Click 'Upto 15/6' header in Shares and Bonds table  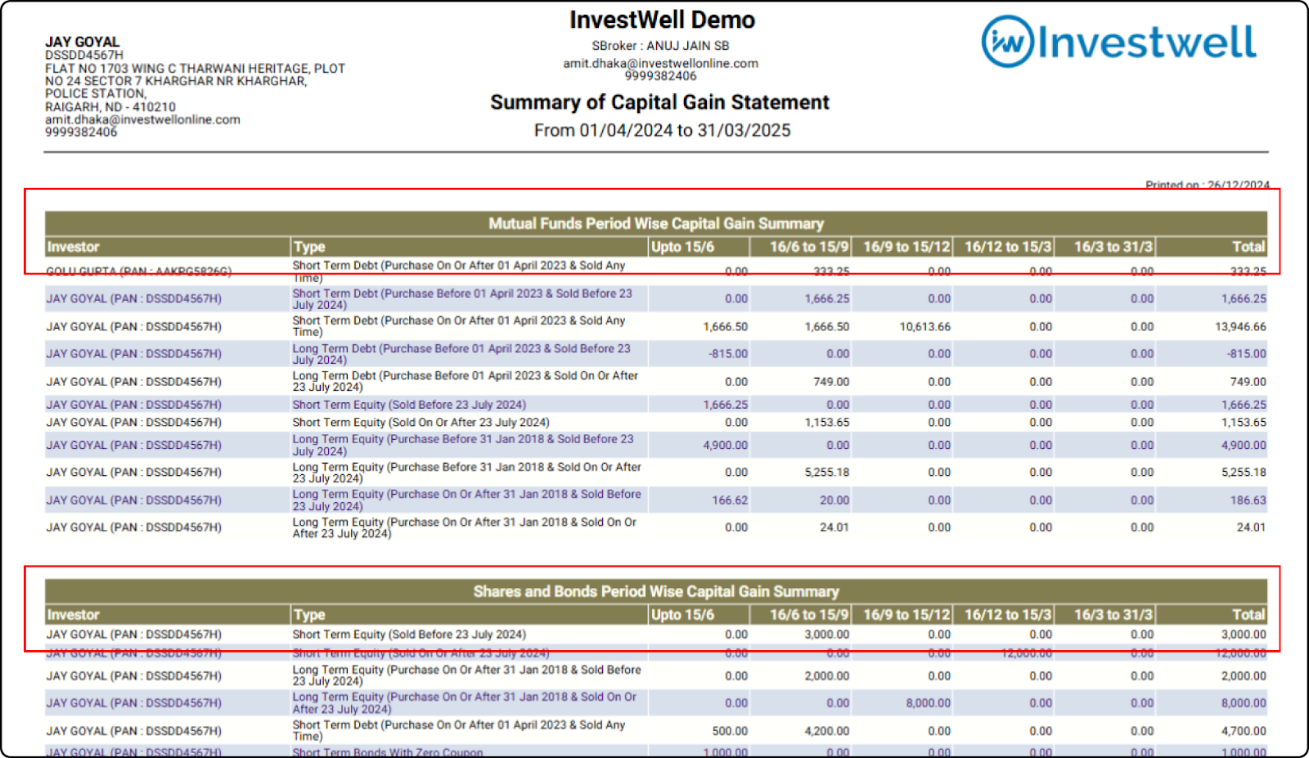(699, 615)
